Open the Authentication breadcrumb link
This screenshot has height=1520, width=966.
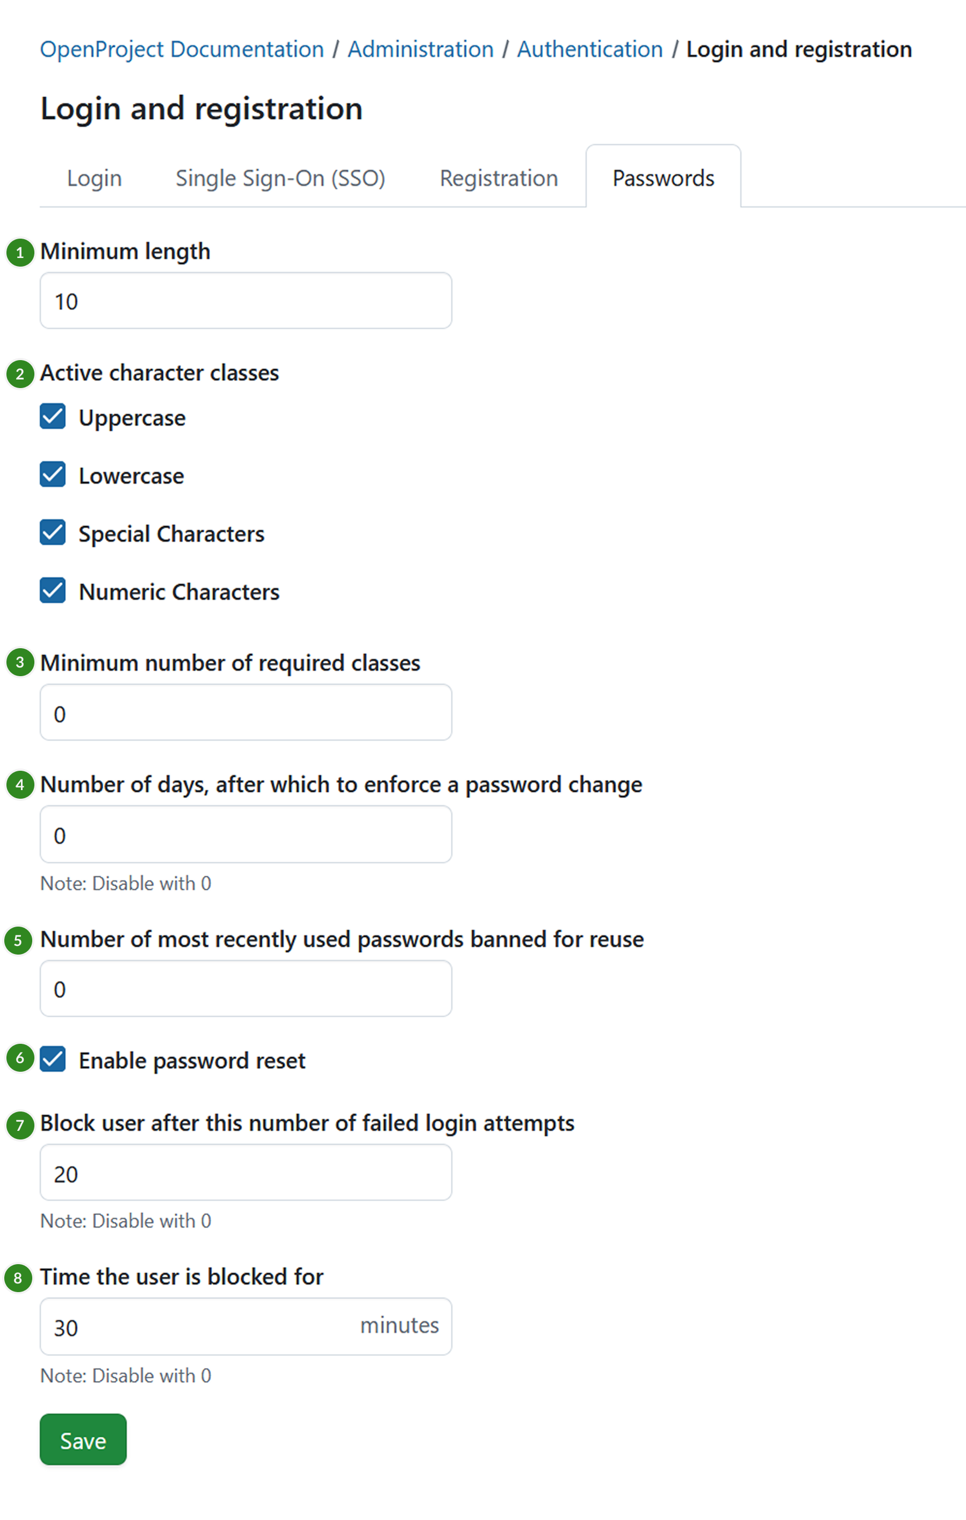pos(589,48)
